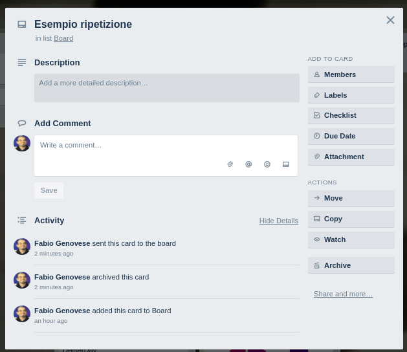Viewport: 407px width, 352px height.
Task: Add an Attachment to the card
Action: tap(351, 157)
